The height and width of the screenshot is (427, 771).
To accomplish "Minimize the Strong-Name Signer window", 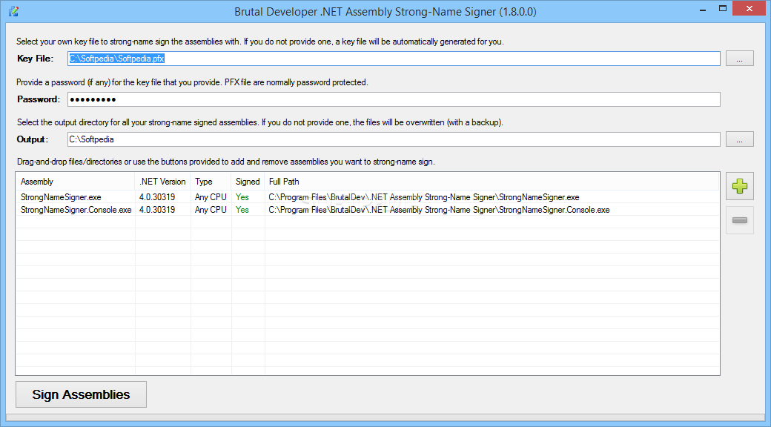I will (703, 9).
